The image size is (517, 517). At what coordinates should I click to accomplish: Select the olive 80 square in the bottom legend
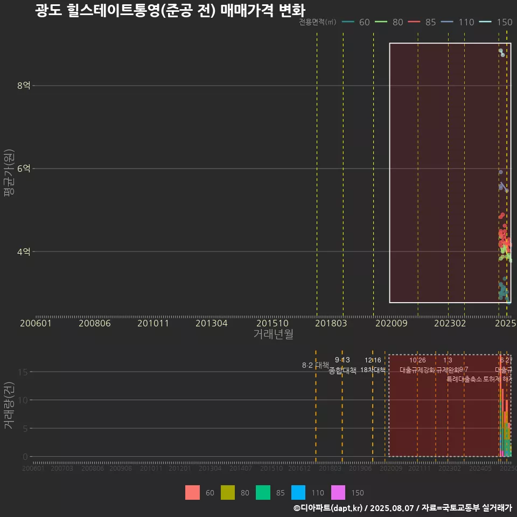point(227,493)
